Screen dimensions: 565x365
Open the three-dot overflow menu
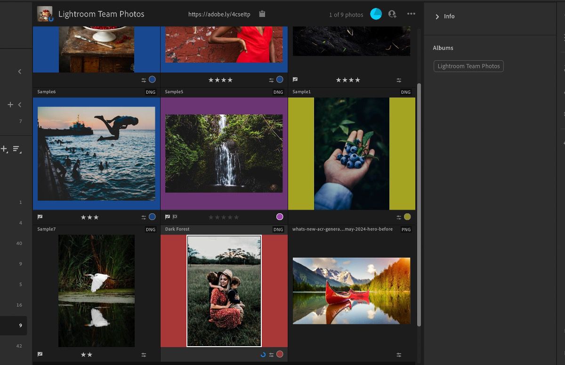pyautogui.click(x=411, y=14)
